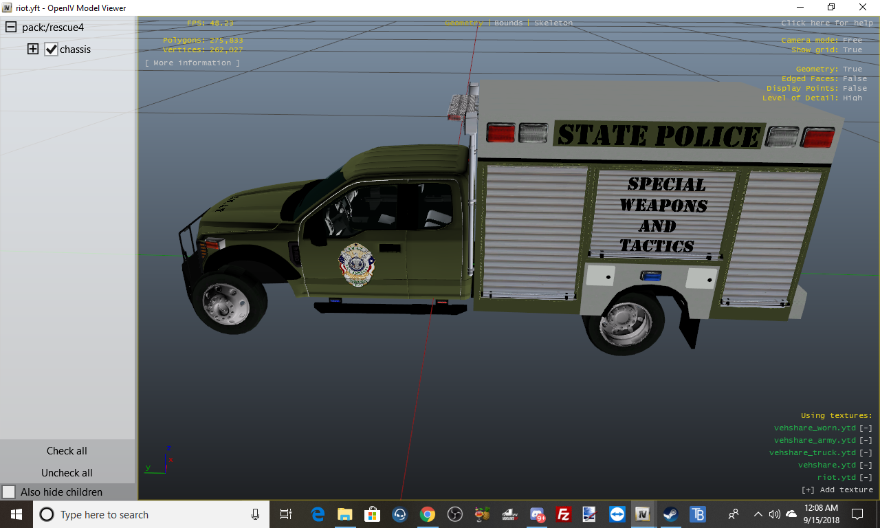The height and width of the screenshot is (528, 880).
Task: Click the Type here to search box
Action: (x=151, y=514)
